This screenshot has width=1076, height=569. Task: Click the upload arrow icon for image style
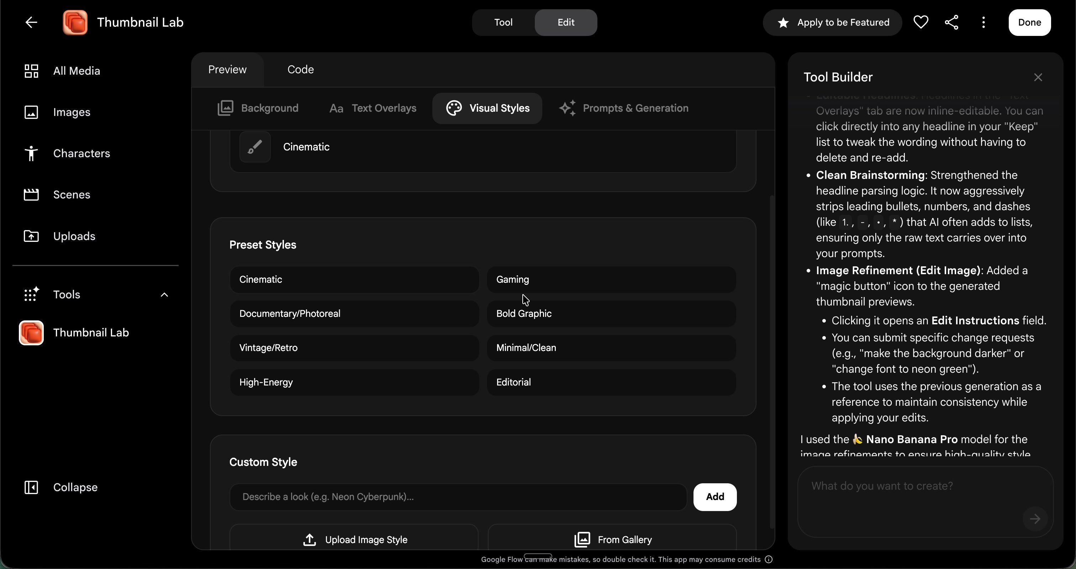(x=309, y=540)
